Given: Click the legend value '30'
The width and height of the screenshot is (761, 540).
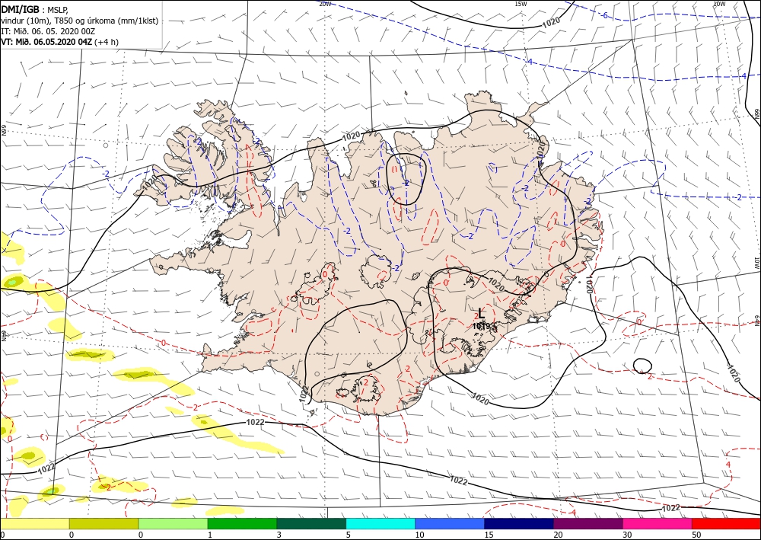Looking at the screenshot, I should [626, 535].
